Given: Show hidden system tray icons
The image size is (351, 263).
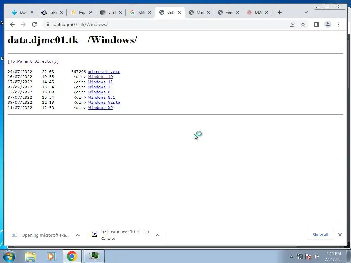Looking at the screenshot, I should tap(291, 256).
